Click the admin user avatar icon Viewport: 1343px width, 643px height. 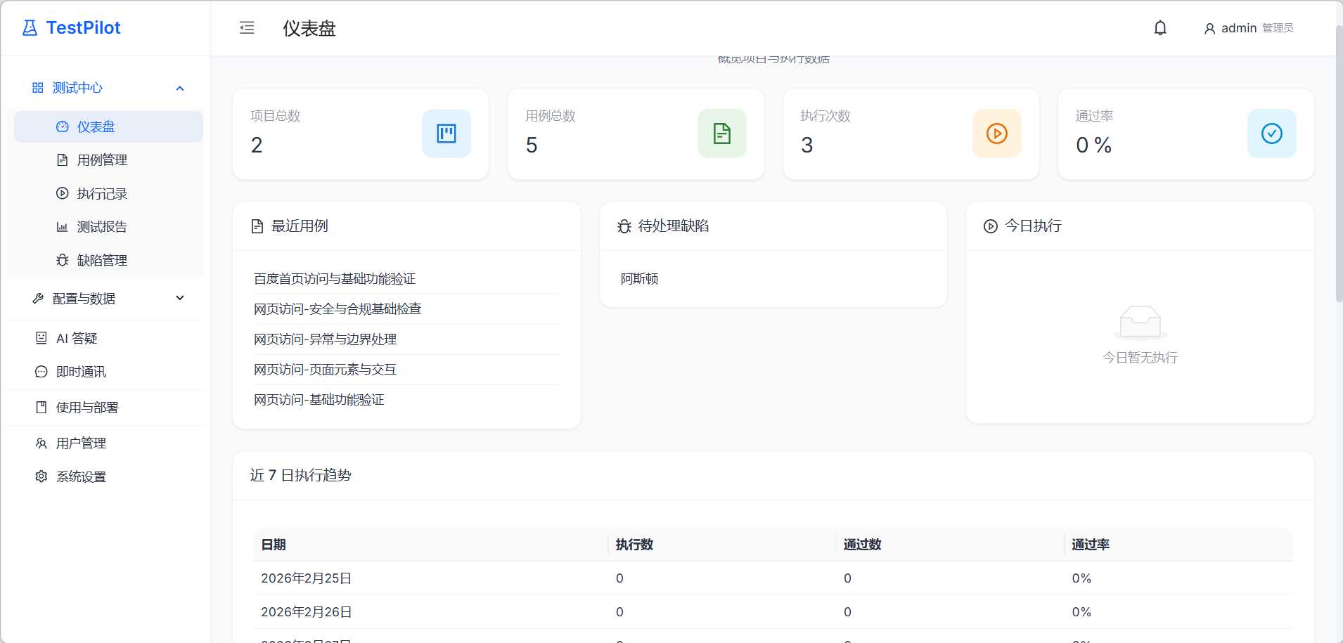pos(1209,29)
